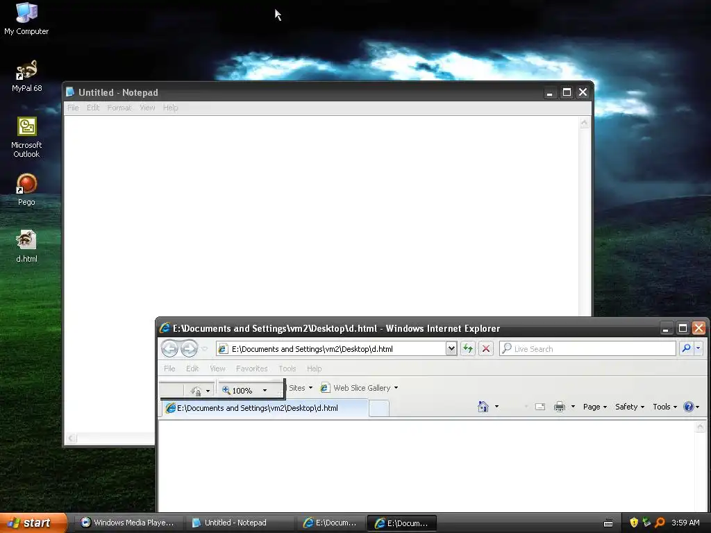Open Internet Explorer's Favorites menu
Screen dimensions: 711x533
[251, 369]
